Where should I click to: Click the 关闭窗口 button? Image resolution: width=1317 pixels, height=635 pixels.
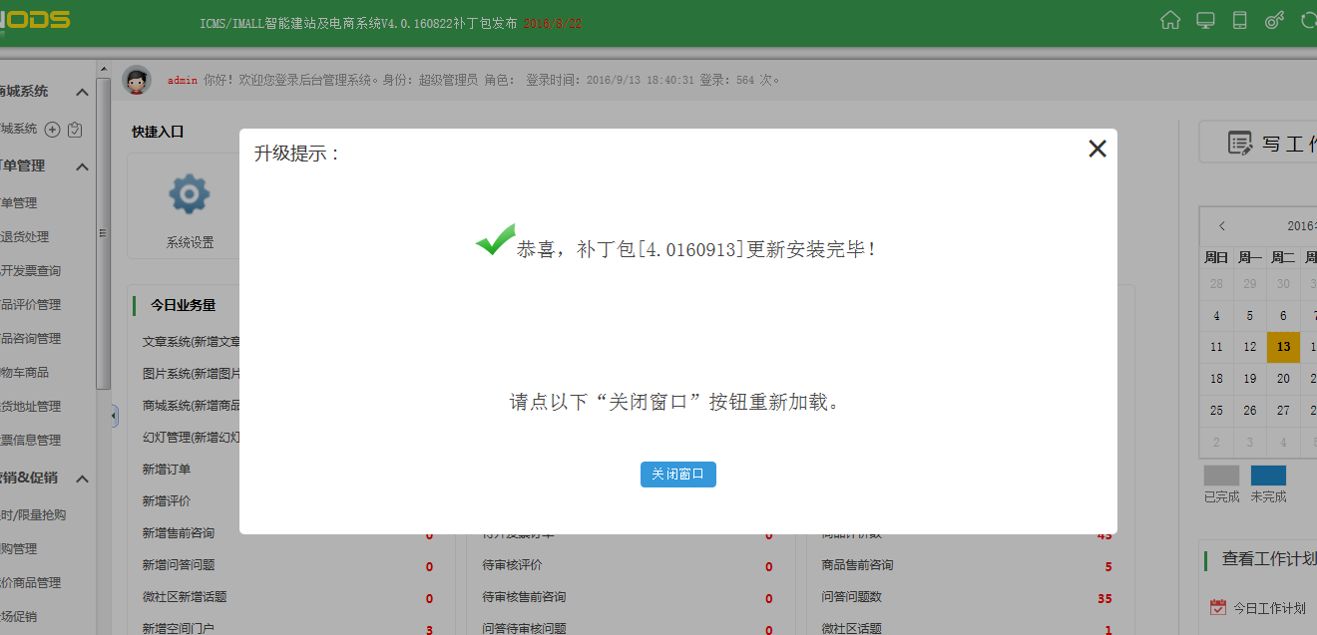(677, 475)
